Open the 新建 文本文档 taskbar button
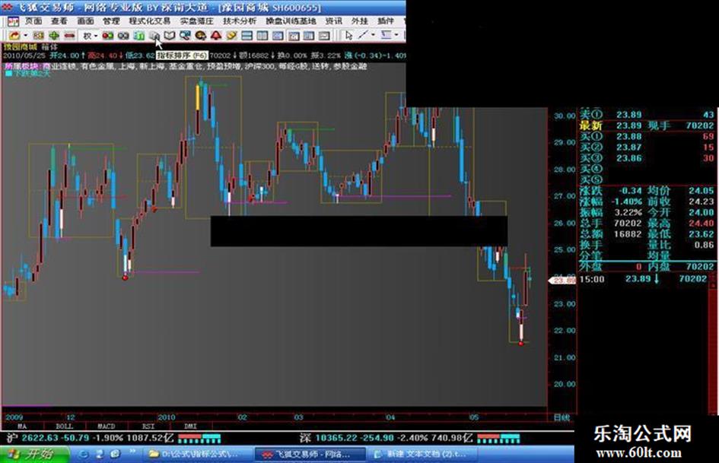This screenshot has height=463, width=719. (x=422, y=454)
